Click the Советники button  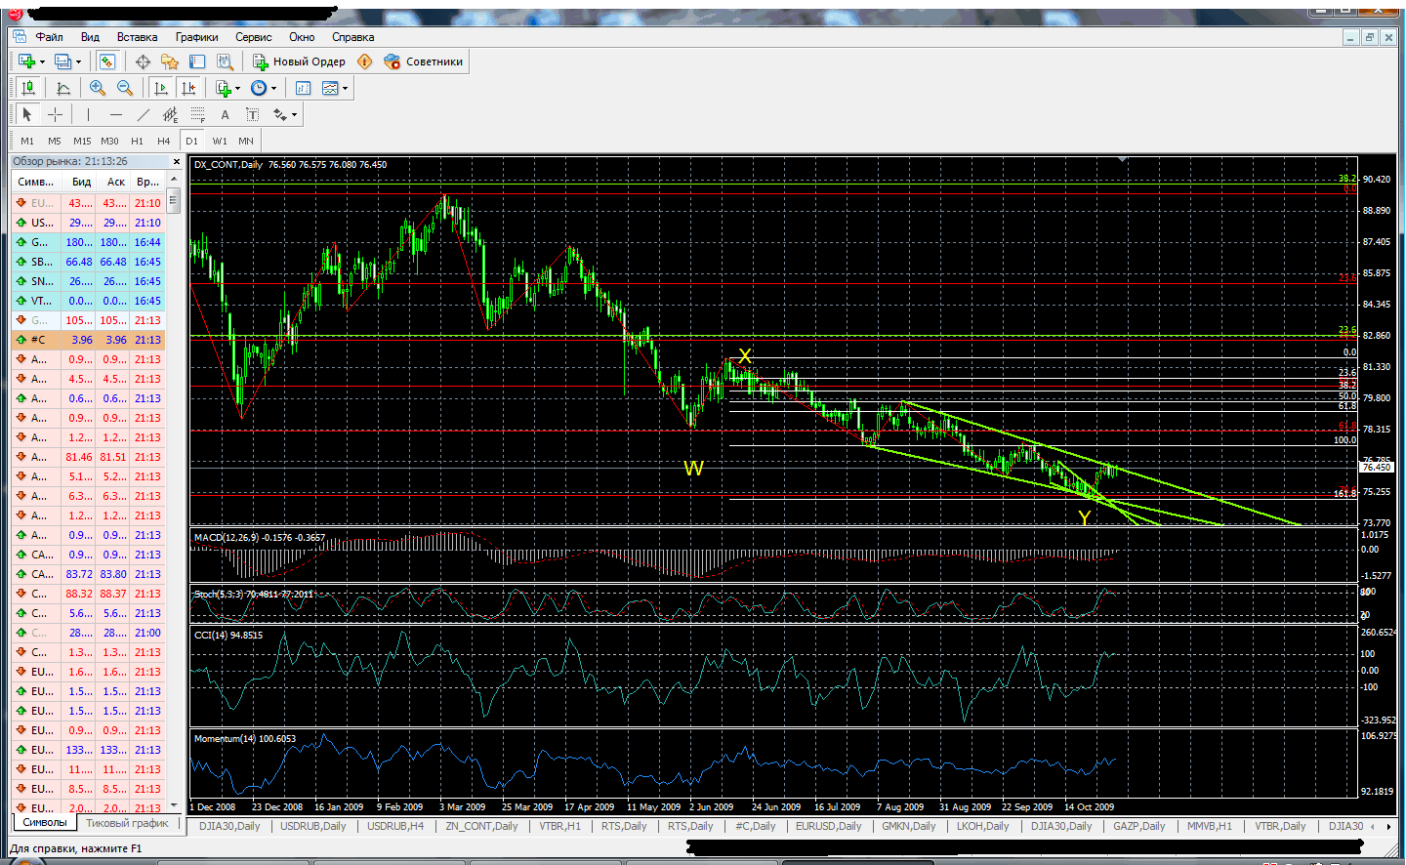click(424, 62)
